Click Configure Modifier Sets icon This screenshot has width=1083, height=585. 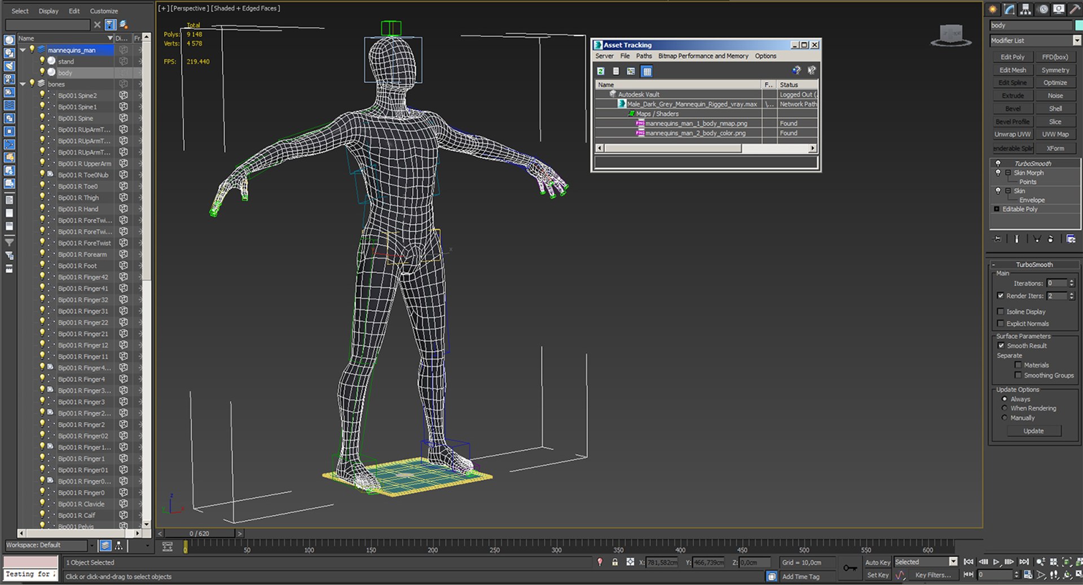1071,239
